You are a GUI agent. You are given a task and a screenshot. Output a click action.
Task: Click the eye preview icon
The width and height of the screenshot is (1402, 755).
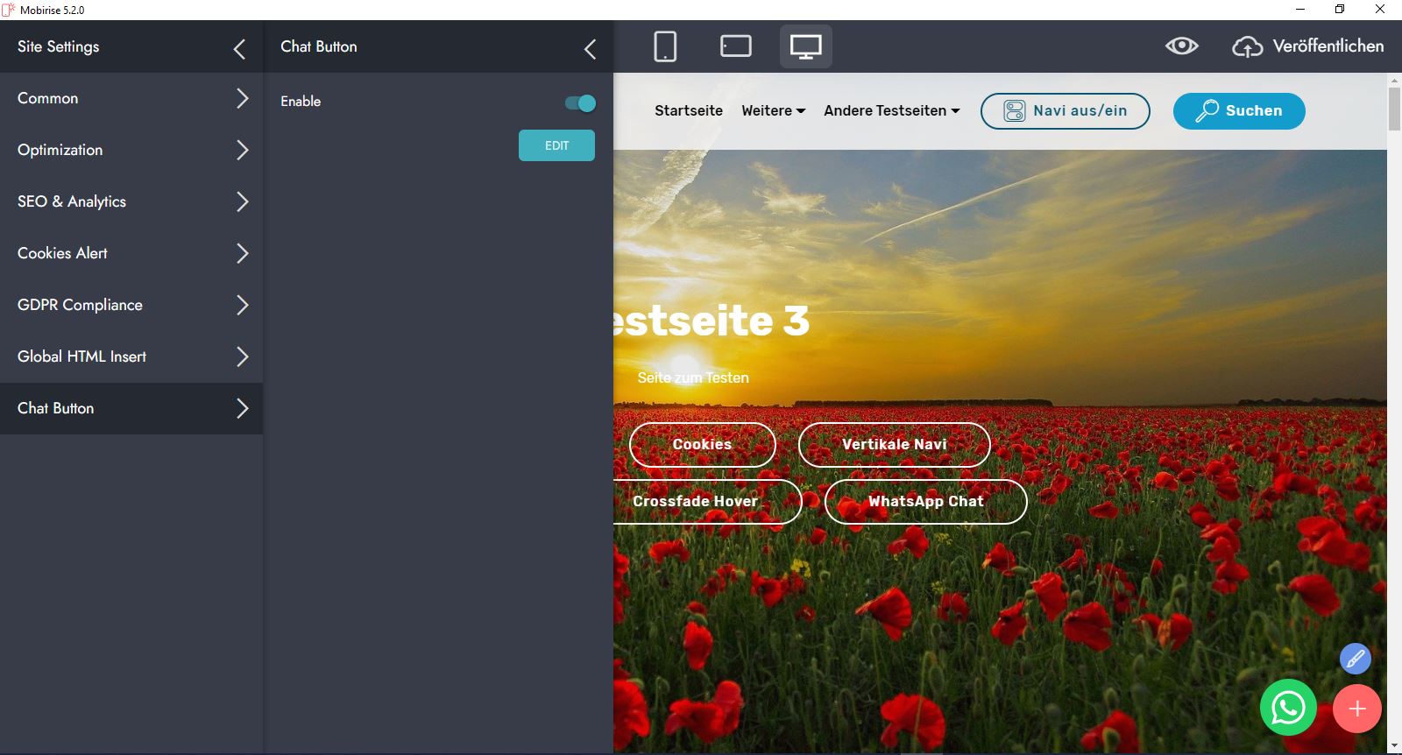click(x=1181, y=46)
